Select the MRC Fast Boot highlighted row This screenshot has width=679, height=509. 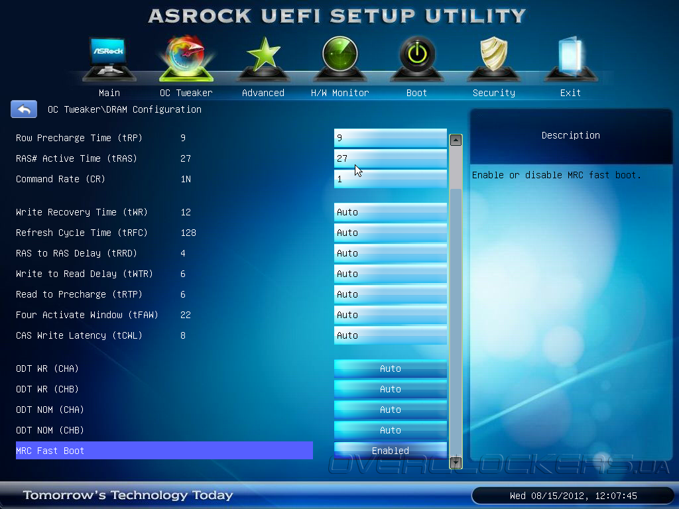pyautogui.click(x=164, y=451)
